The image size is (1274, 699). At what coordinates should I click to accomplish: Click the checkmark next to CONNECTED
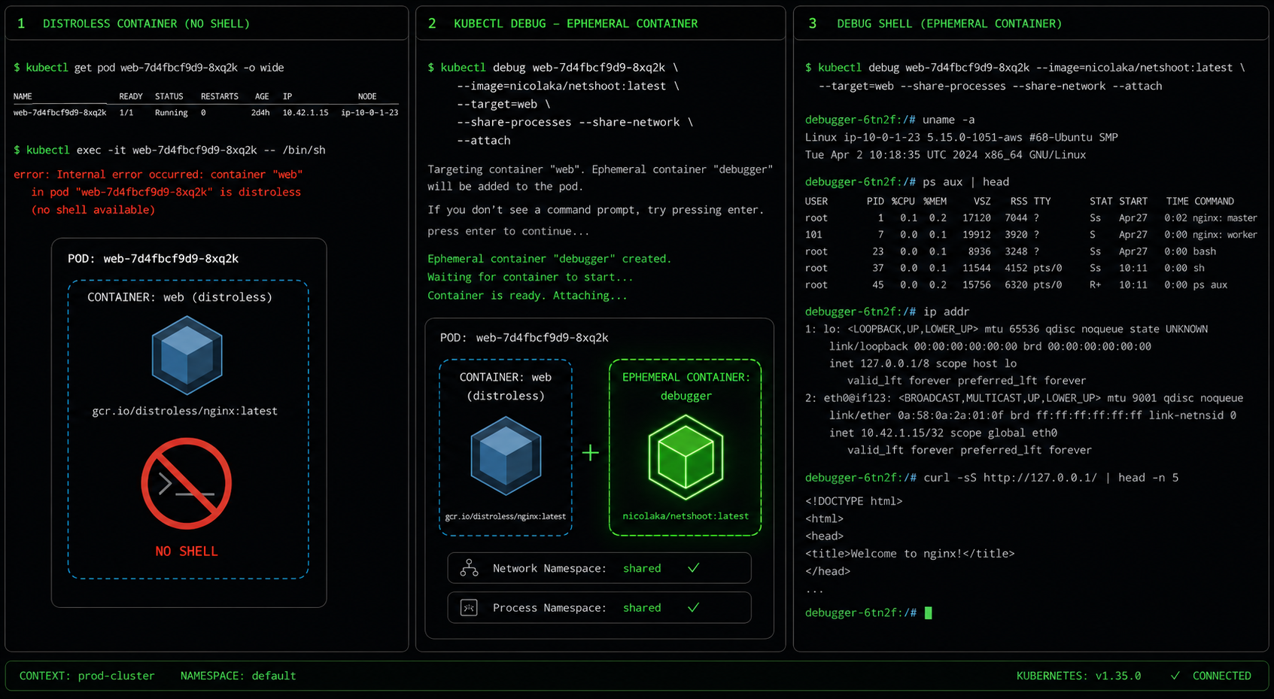coord(1175,676)
